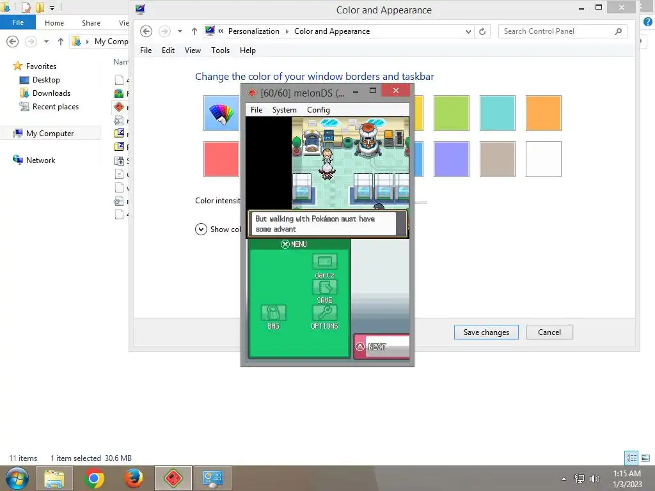Click the help question mark icon
The image size is (655, 491).
[x=648, y=22]
